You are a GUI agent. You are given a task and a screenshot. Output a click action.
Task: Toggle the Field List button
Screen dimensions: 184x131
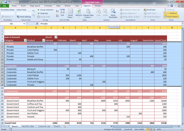(169, 10)
